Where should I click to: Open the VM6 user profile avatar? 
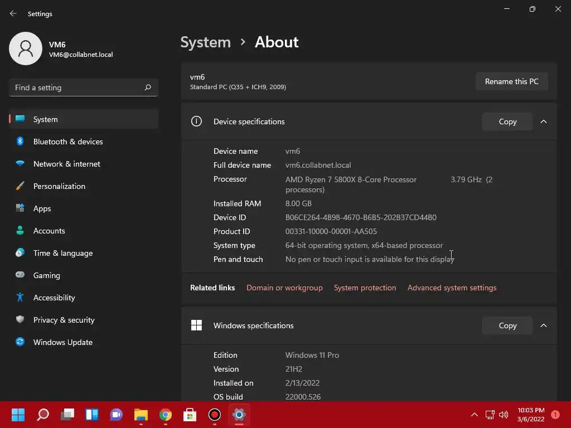pyautogui.click(x=26, y=48)
